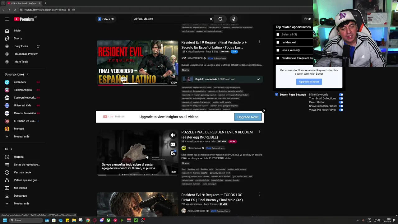Open the YouTube hamburger guide menu
Screen dimensions: 398x224
[x=7, y=19]
